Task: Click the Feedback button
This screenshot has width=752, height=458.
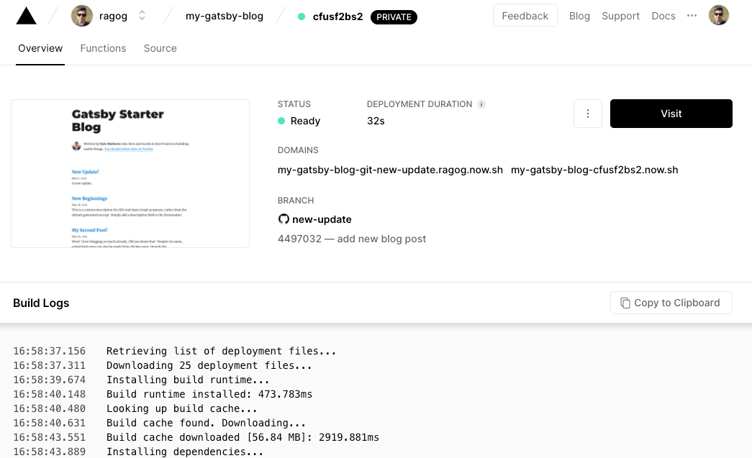Action: click(525, 15)
